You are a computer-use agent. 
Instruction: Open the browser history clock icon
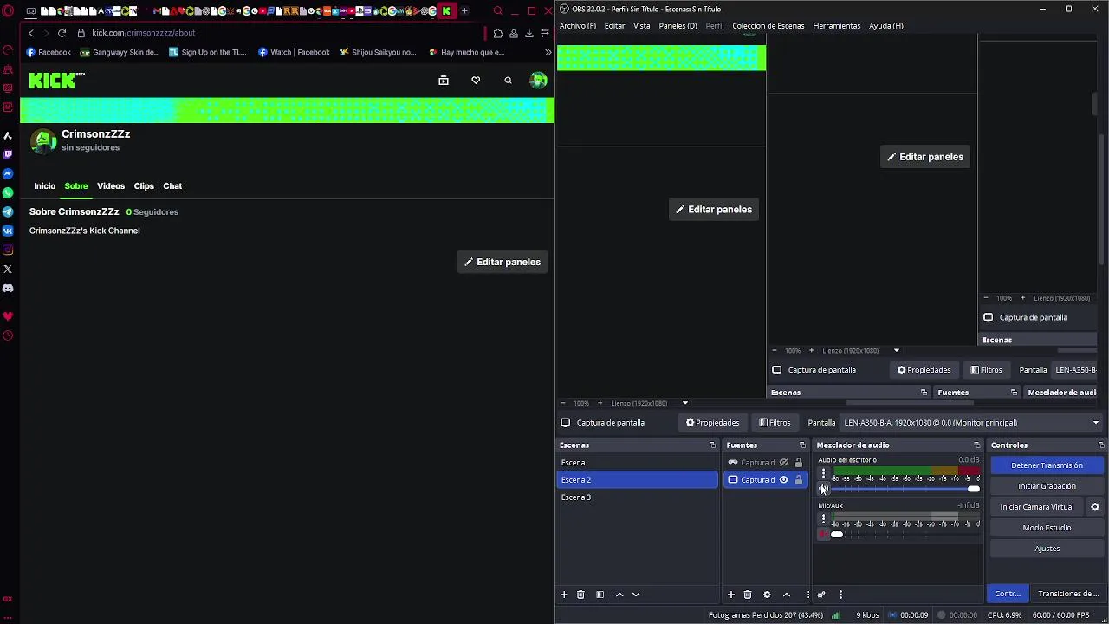(x=8, y=335)
